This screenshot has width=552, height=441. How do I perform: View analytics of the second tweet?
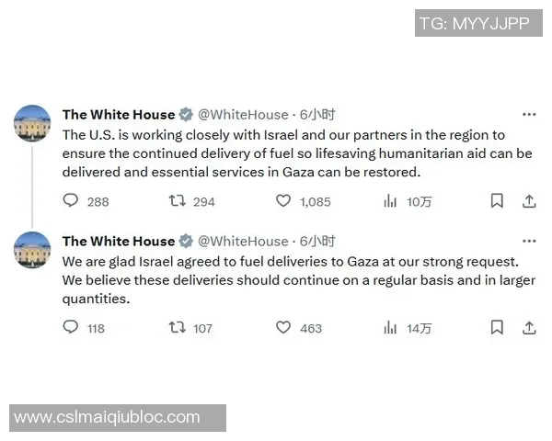pos(390,327)
